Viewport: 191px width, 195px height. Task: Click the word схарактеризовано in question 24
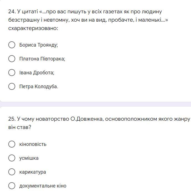click(x=33, y=28)
